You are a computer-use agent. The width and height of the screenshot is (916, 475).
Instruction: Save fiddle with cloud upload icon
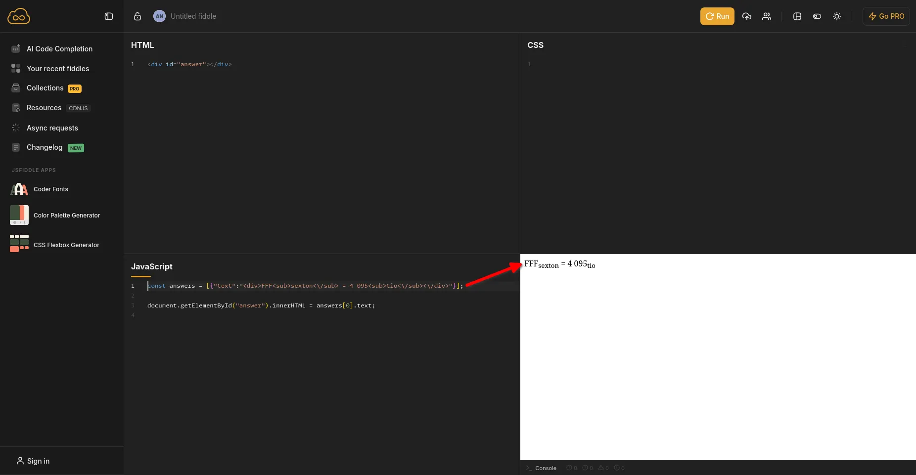point(747,16)
